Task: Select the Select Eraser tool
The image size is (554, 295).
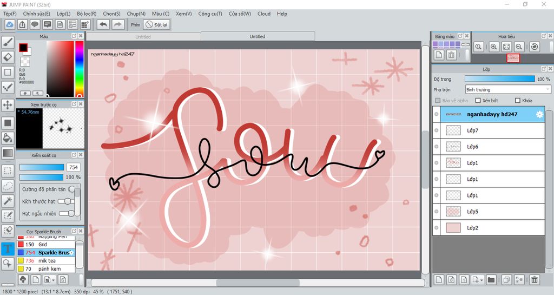Action: (x=8, y=231)
